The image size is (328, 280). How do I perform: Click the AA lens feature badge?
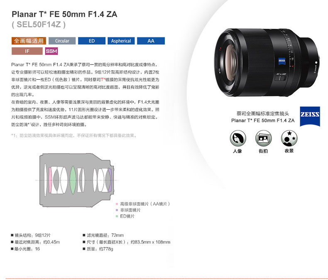point(151,41)
